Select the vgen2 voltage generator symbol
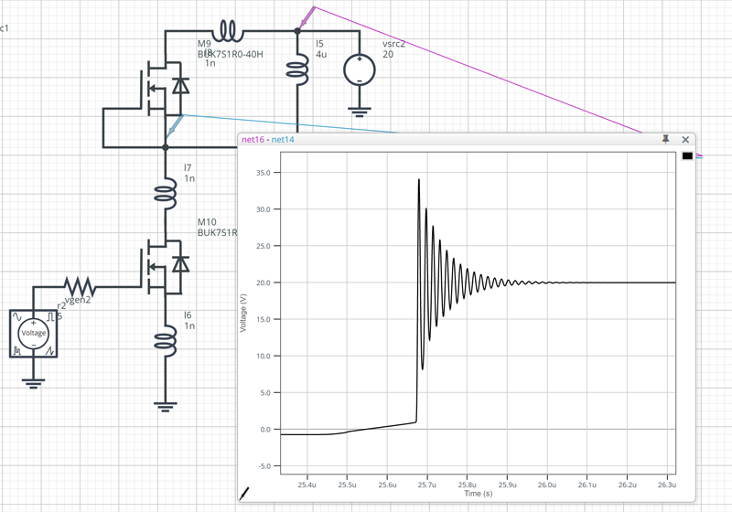 (x=34, y=334)
